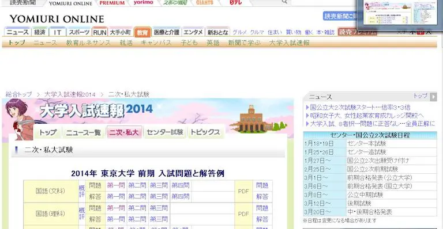Open 昭和女子大 news headline link
The image size is (443, 229).
click(367, 116)
